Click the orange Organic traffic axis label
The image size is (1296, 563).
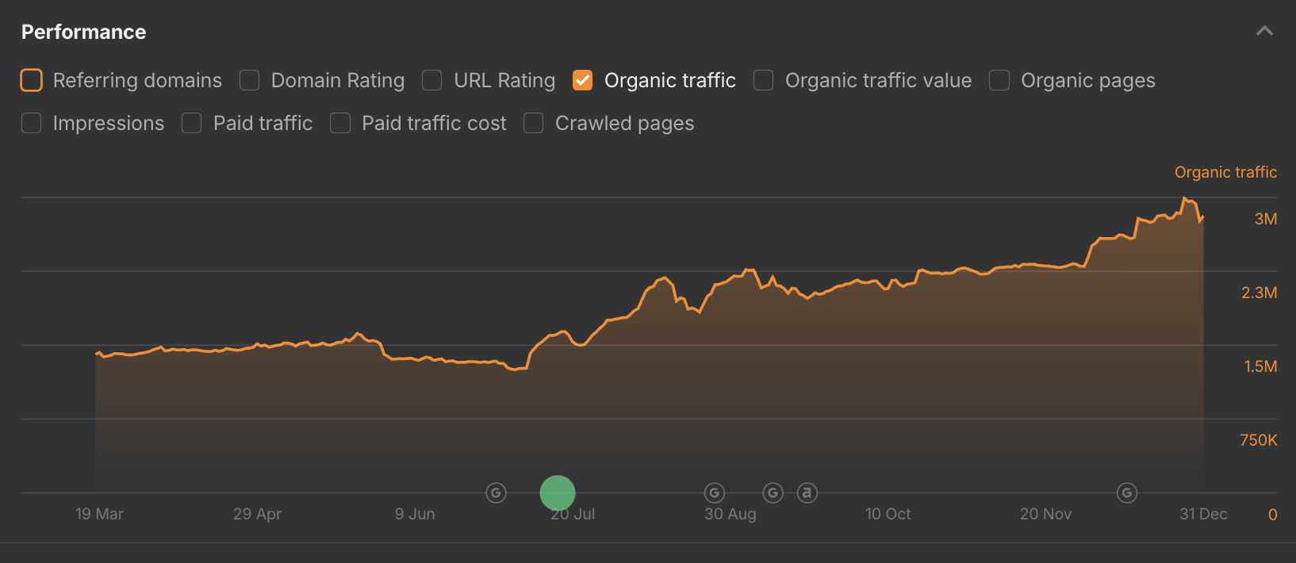pos(1225,172)
